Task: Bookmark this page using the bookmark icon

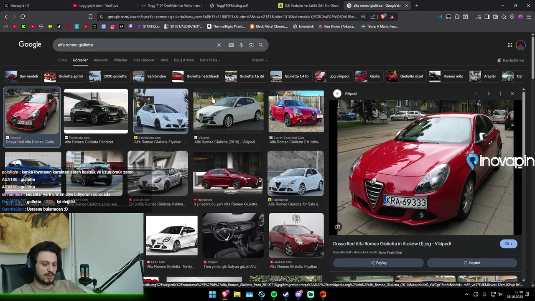Action: tap(90, 17)
